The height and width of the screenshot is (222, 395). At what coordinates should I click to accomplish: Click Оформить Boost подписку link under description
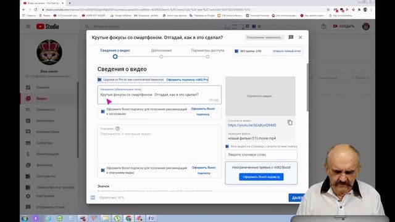coord(204,170)
